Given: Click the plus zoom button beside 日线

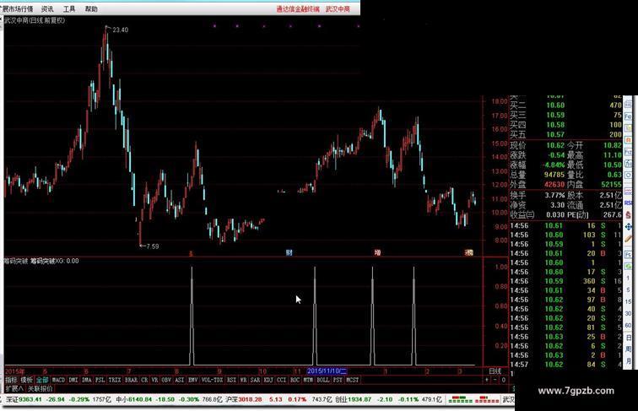Looking at the screenshot, I should tap(487, 380).
